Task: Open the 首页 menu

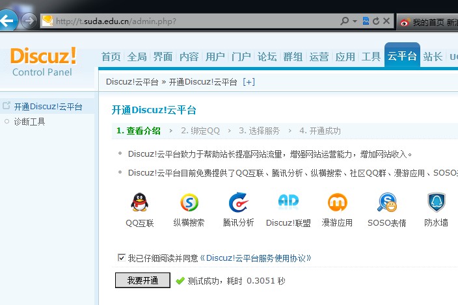Action: [x=111, y=57]
